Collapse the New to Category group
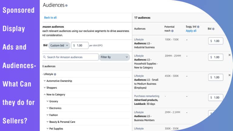233x131 pixels. (45, 95)
